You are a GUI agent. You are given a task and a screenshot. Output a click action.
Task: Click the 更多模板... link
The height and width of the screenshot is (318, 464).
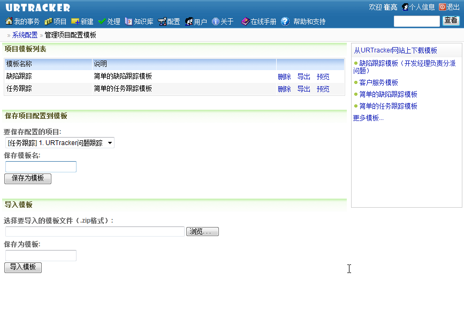point(368,118)
